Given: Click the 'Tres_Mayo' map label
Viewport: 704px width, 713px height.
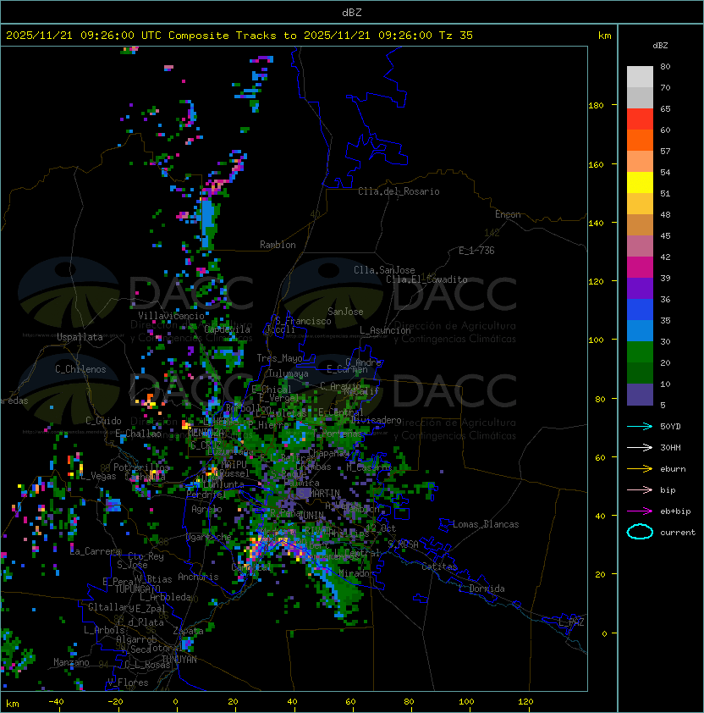Looking at the screenshot, I should [279, 358].
